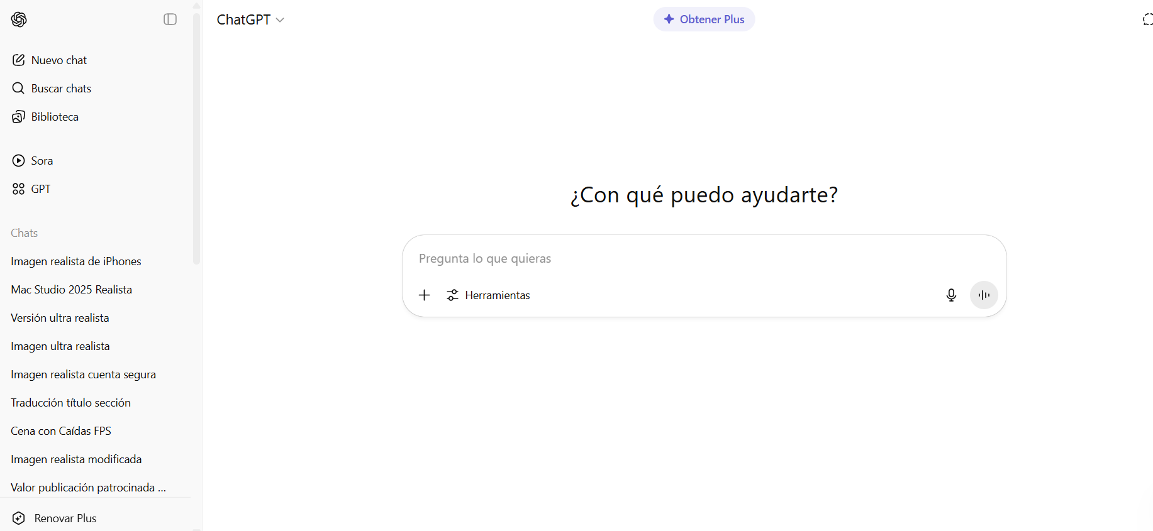Activate microphone dictation
Viewport: 1153px width, 531px height.
click(x=951, y=295)
